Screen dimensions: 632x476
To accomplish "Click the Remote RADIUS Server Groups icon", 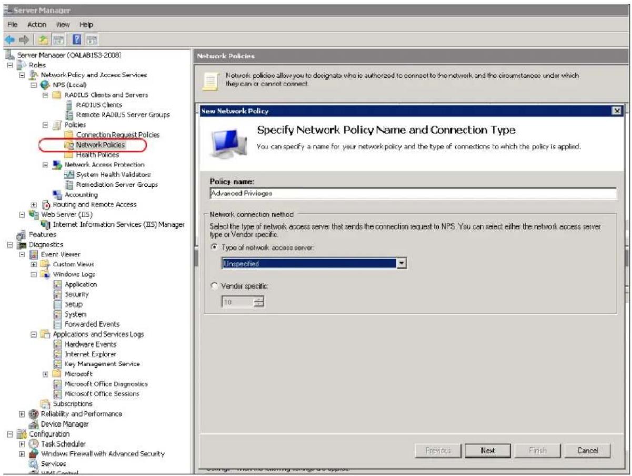I will (68, 114).
